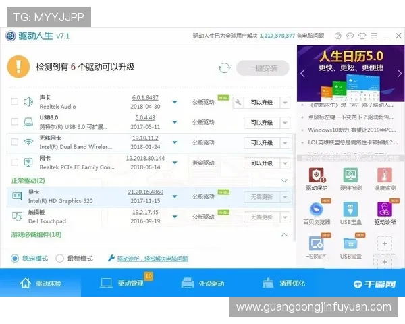405x324 pixels.
Task: Open version dropdown for 19.10.11.2
Action: pyautogui.click(x=175, y=142)
